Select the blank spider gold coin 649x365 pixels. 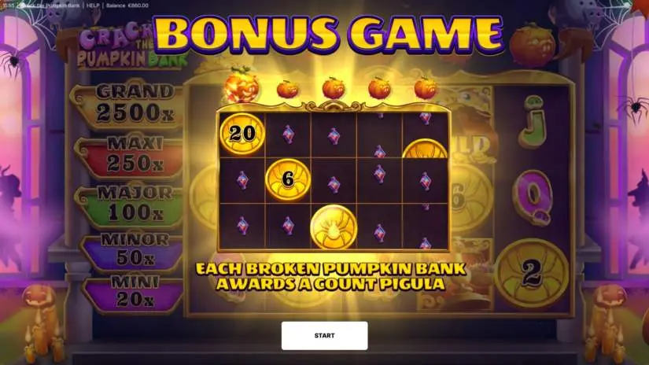tap(334, 226)
